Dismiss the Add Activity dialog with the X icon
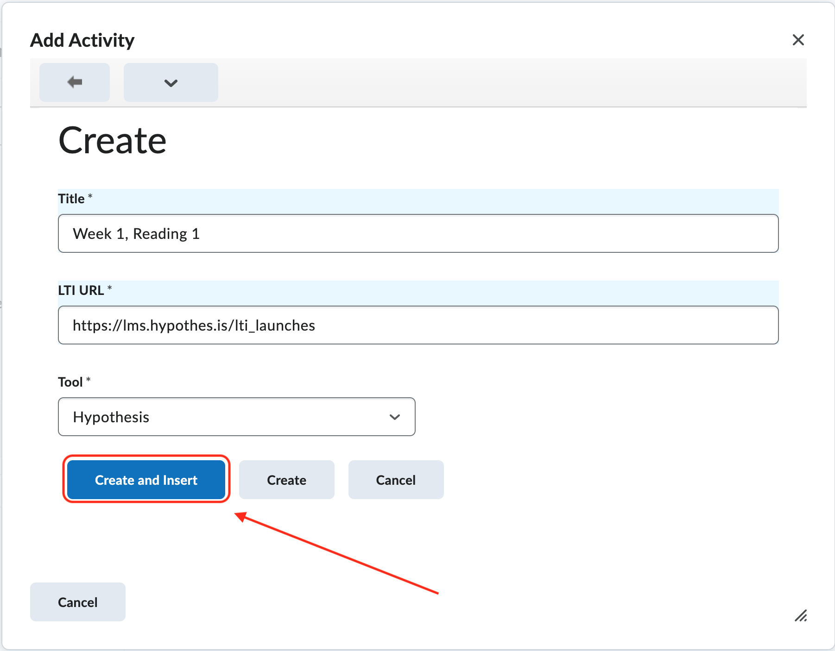Viewport: 835px width, 651px height. pyautogui.click(x=798, y=40)
